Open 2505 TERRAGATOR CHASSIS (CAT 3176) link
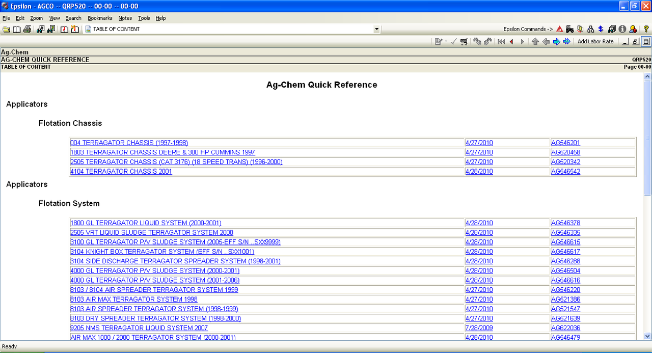 [x=176, y=162]
